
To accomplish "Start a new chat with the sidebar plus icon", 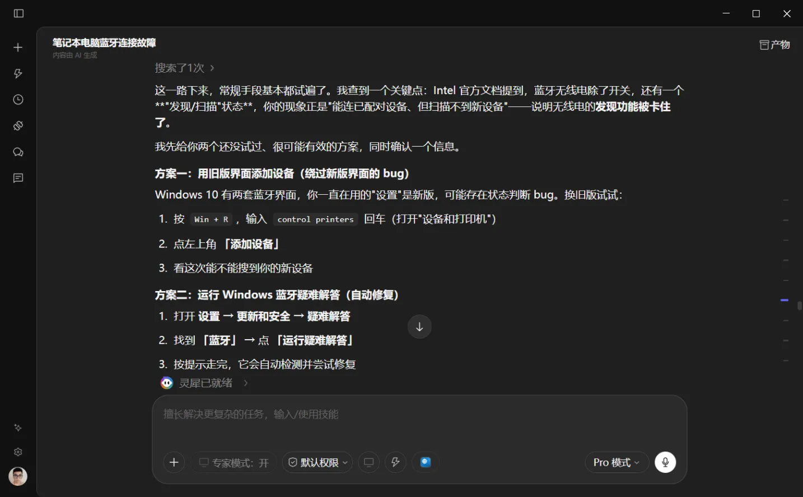I will tap(18, 48).
